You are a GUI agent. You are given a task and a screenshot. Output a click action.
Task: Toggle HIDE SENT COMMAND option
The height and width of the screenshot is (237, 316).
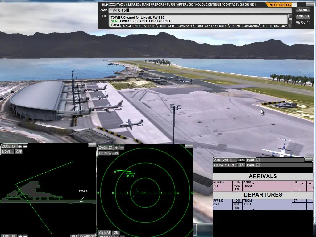[176, 26]
